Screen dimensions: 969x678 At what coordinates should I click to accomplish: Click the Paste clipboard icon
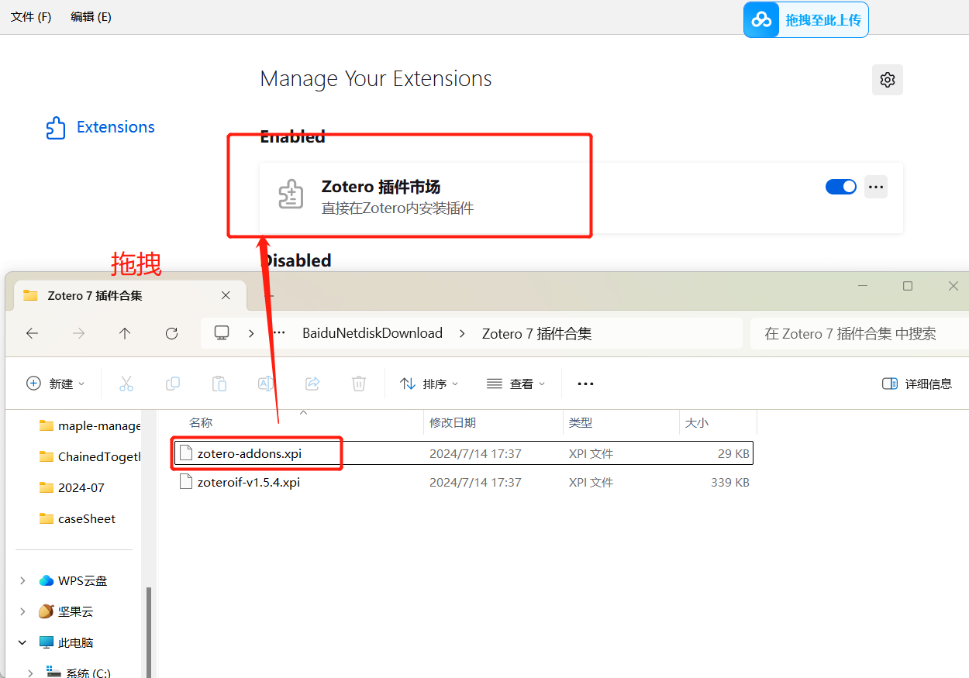[x=219, y=384]
